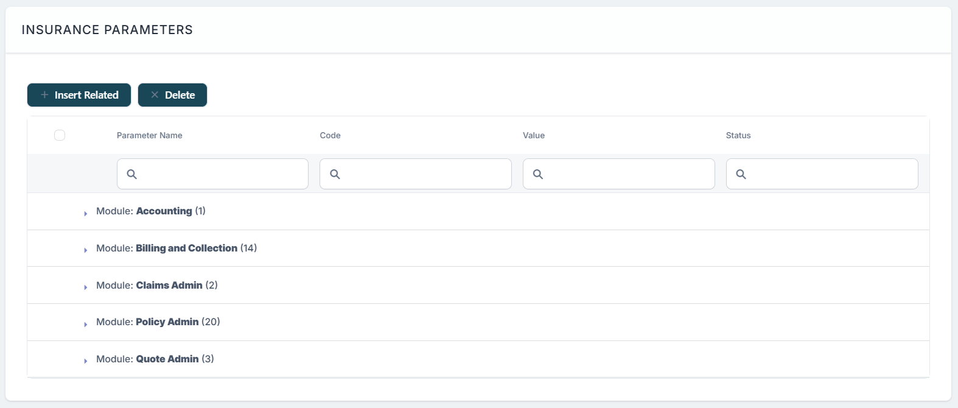Click the Value filter magnifier icon
Screen dimensions: 958x408
(538, 174)
